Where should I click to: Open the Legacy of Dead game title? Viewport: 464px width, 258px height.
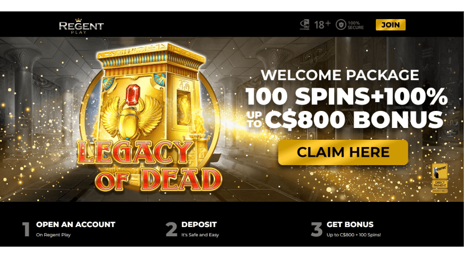click(150, 165)
